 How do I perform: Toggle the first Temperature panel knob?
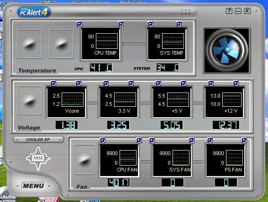[x=29, y=44]
